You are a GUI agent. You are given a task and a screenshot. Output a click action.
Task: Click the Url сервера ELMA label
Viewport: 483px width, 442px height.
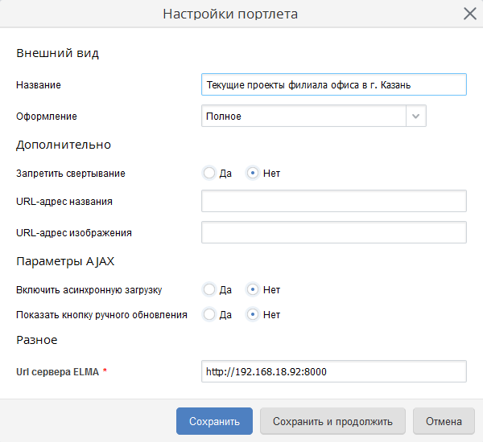coord(58,371)
